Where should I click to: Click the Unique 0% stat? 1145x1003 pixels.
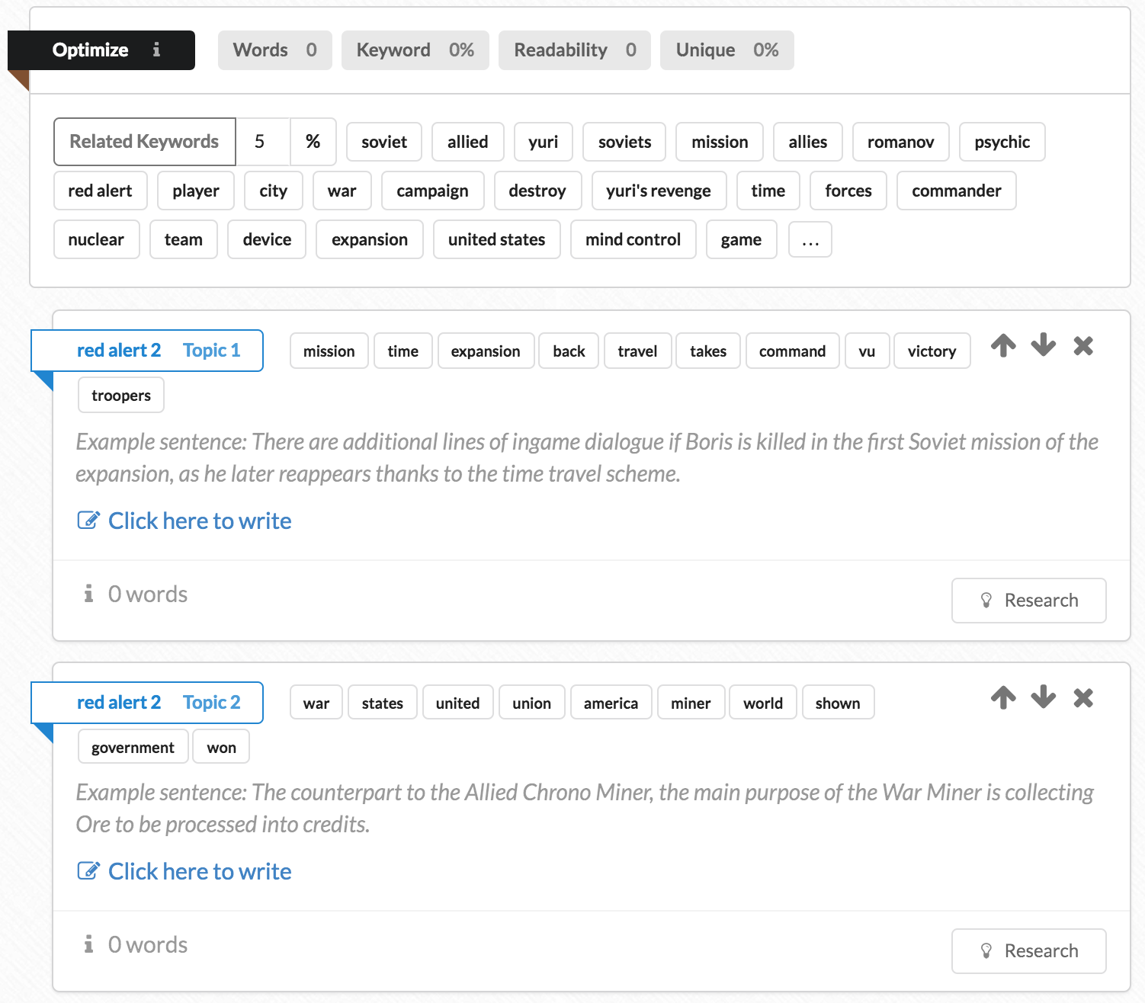tap(726, 50)
